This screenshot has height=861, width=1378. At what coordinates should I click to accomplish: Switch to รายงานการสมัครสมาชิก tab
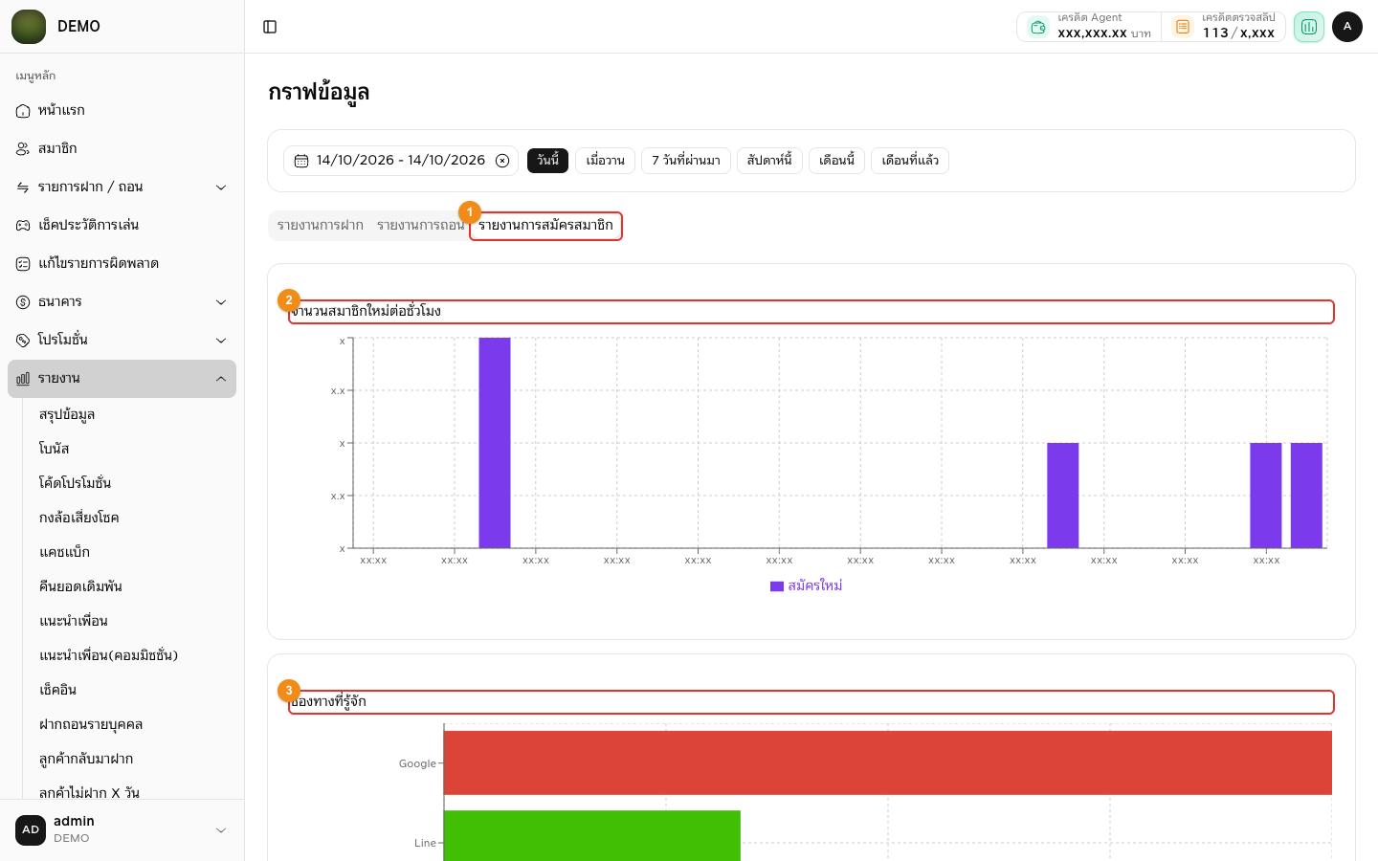[x=546, y=226]
